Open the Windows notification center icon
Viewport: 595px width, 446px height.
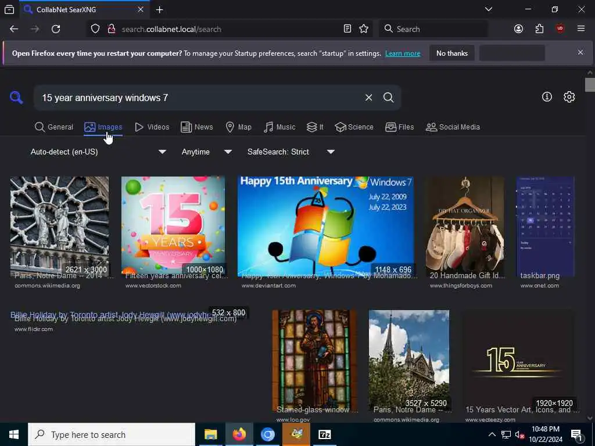click(576, 434)
